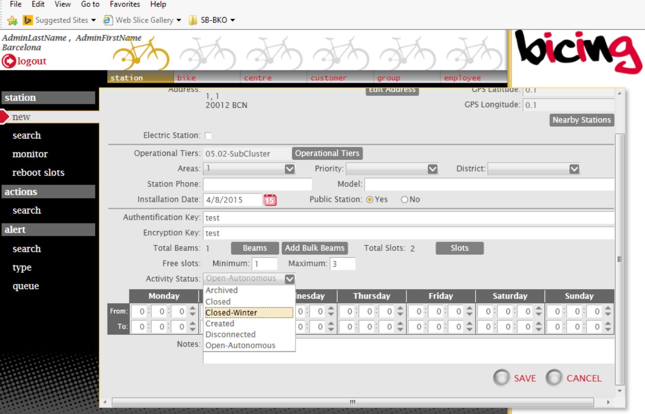Choose Closed in Activity Status list
Viewport: 645px width, 414px height.
[x=249, y=302]
